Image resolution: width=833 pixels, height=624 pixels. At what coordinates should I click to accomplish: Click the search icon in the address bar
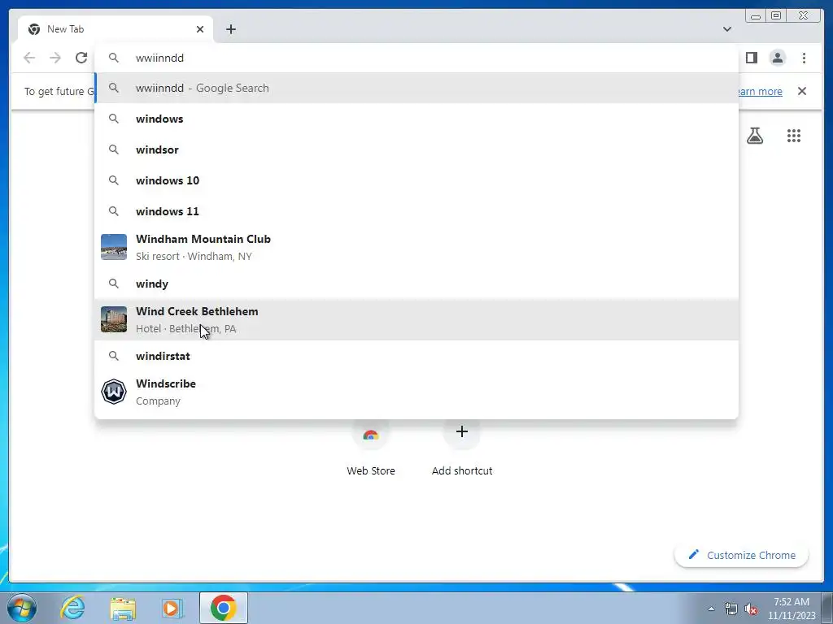click(x=114, y=58)
